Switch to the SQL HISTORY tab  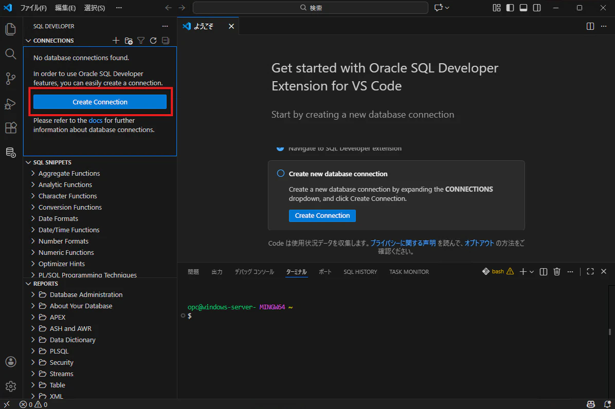click(x=360, y=272)
